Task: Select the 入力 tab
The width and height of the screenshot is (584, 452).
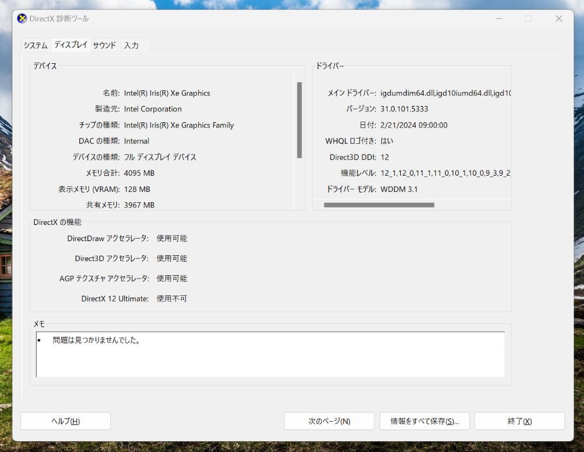Action: (x=131, y=45)
